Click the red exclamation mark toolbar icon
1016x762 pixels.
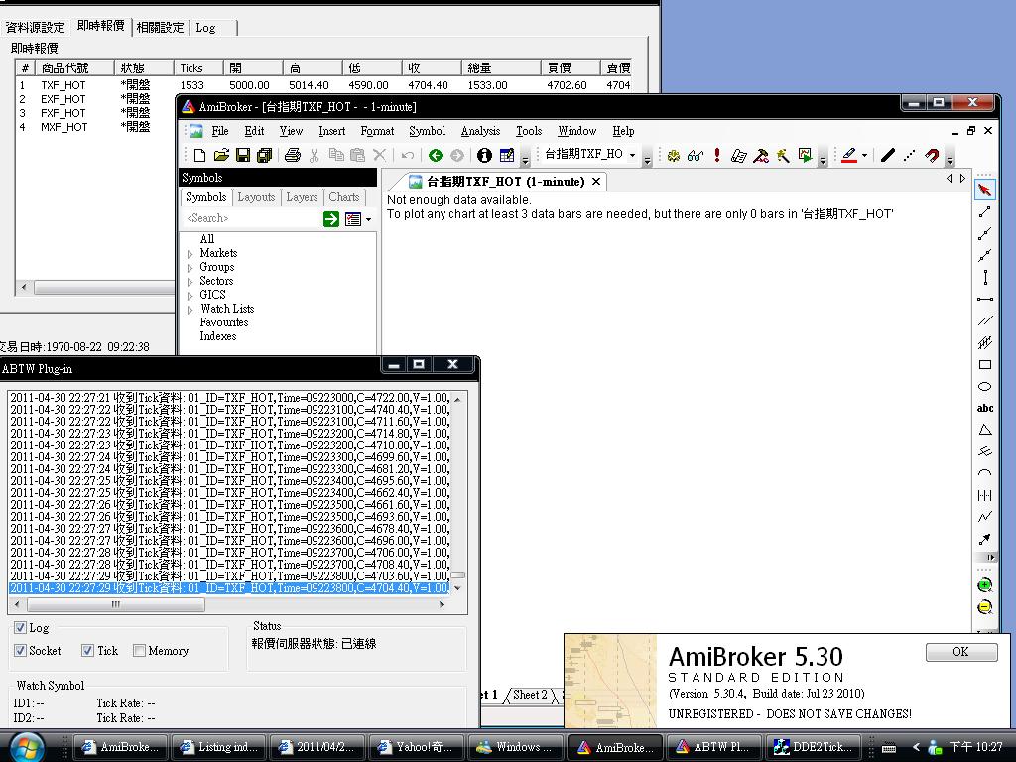pyautogui.click(x=717, y=155)
